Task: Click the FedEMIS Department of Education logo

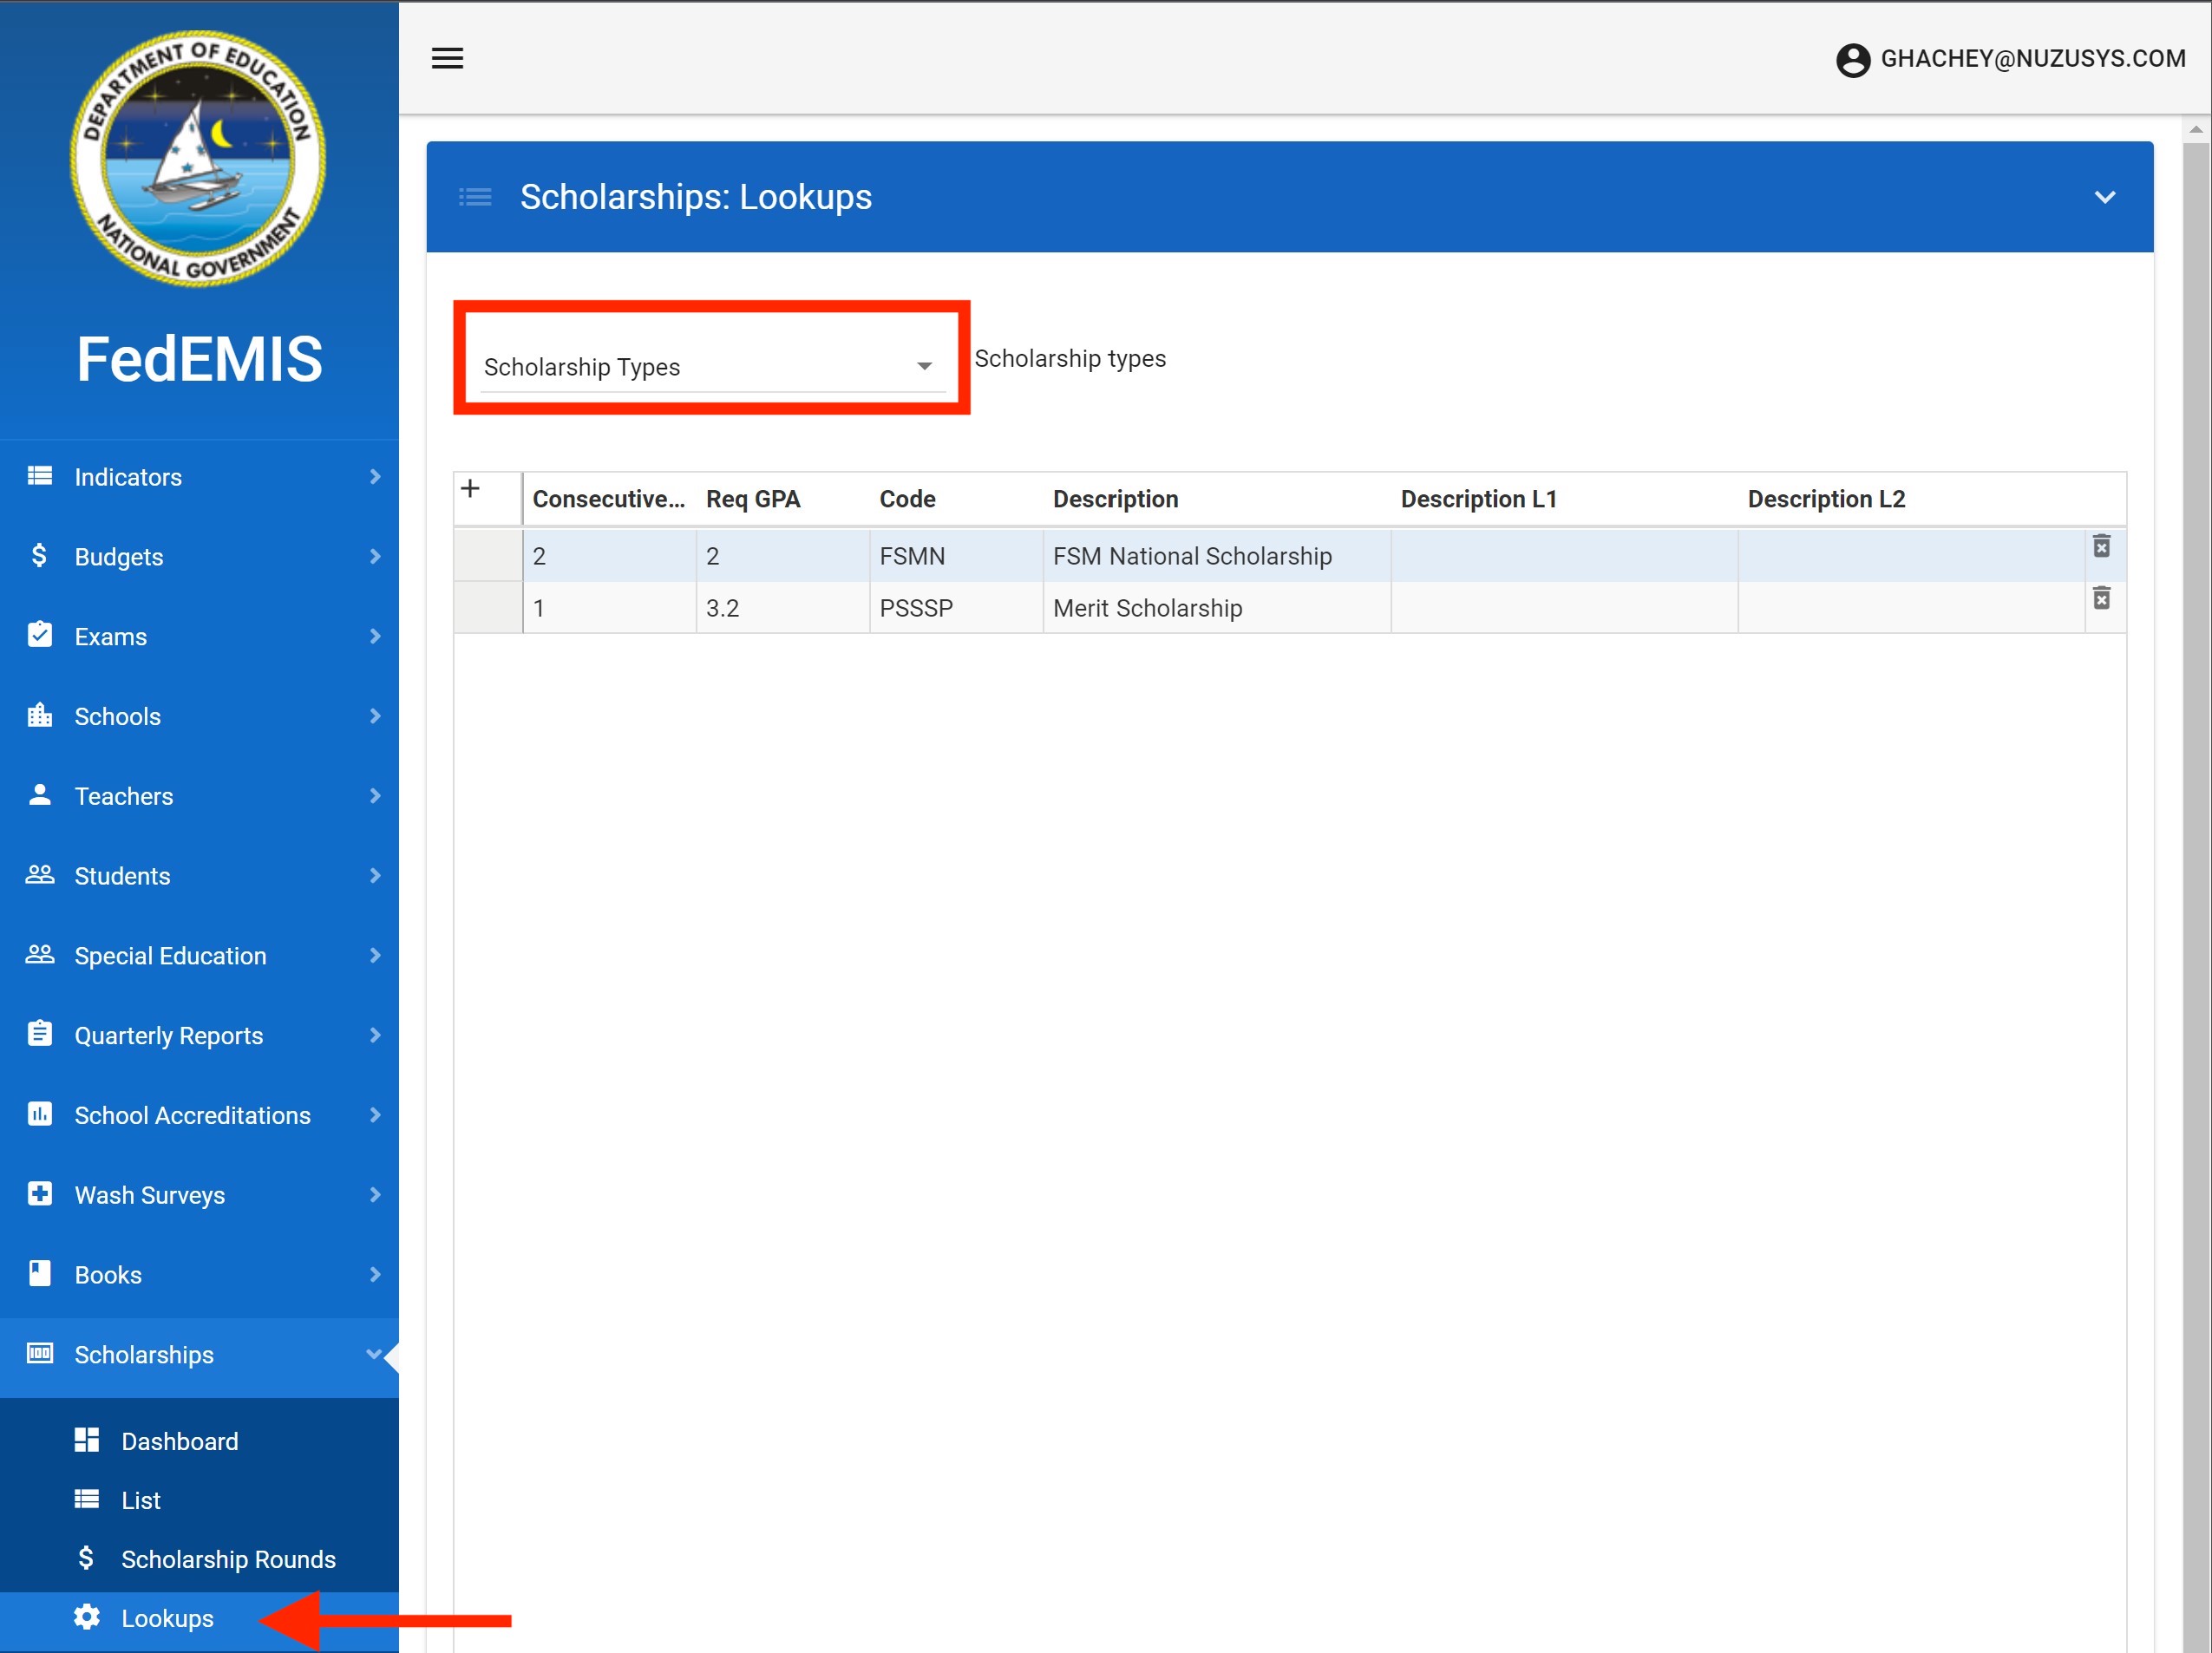Action: pyautogui.click(x=198, y=160)
